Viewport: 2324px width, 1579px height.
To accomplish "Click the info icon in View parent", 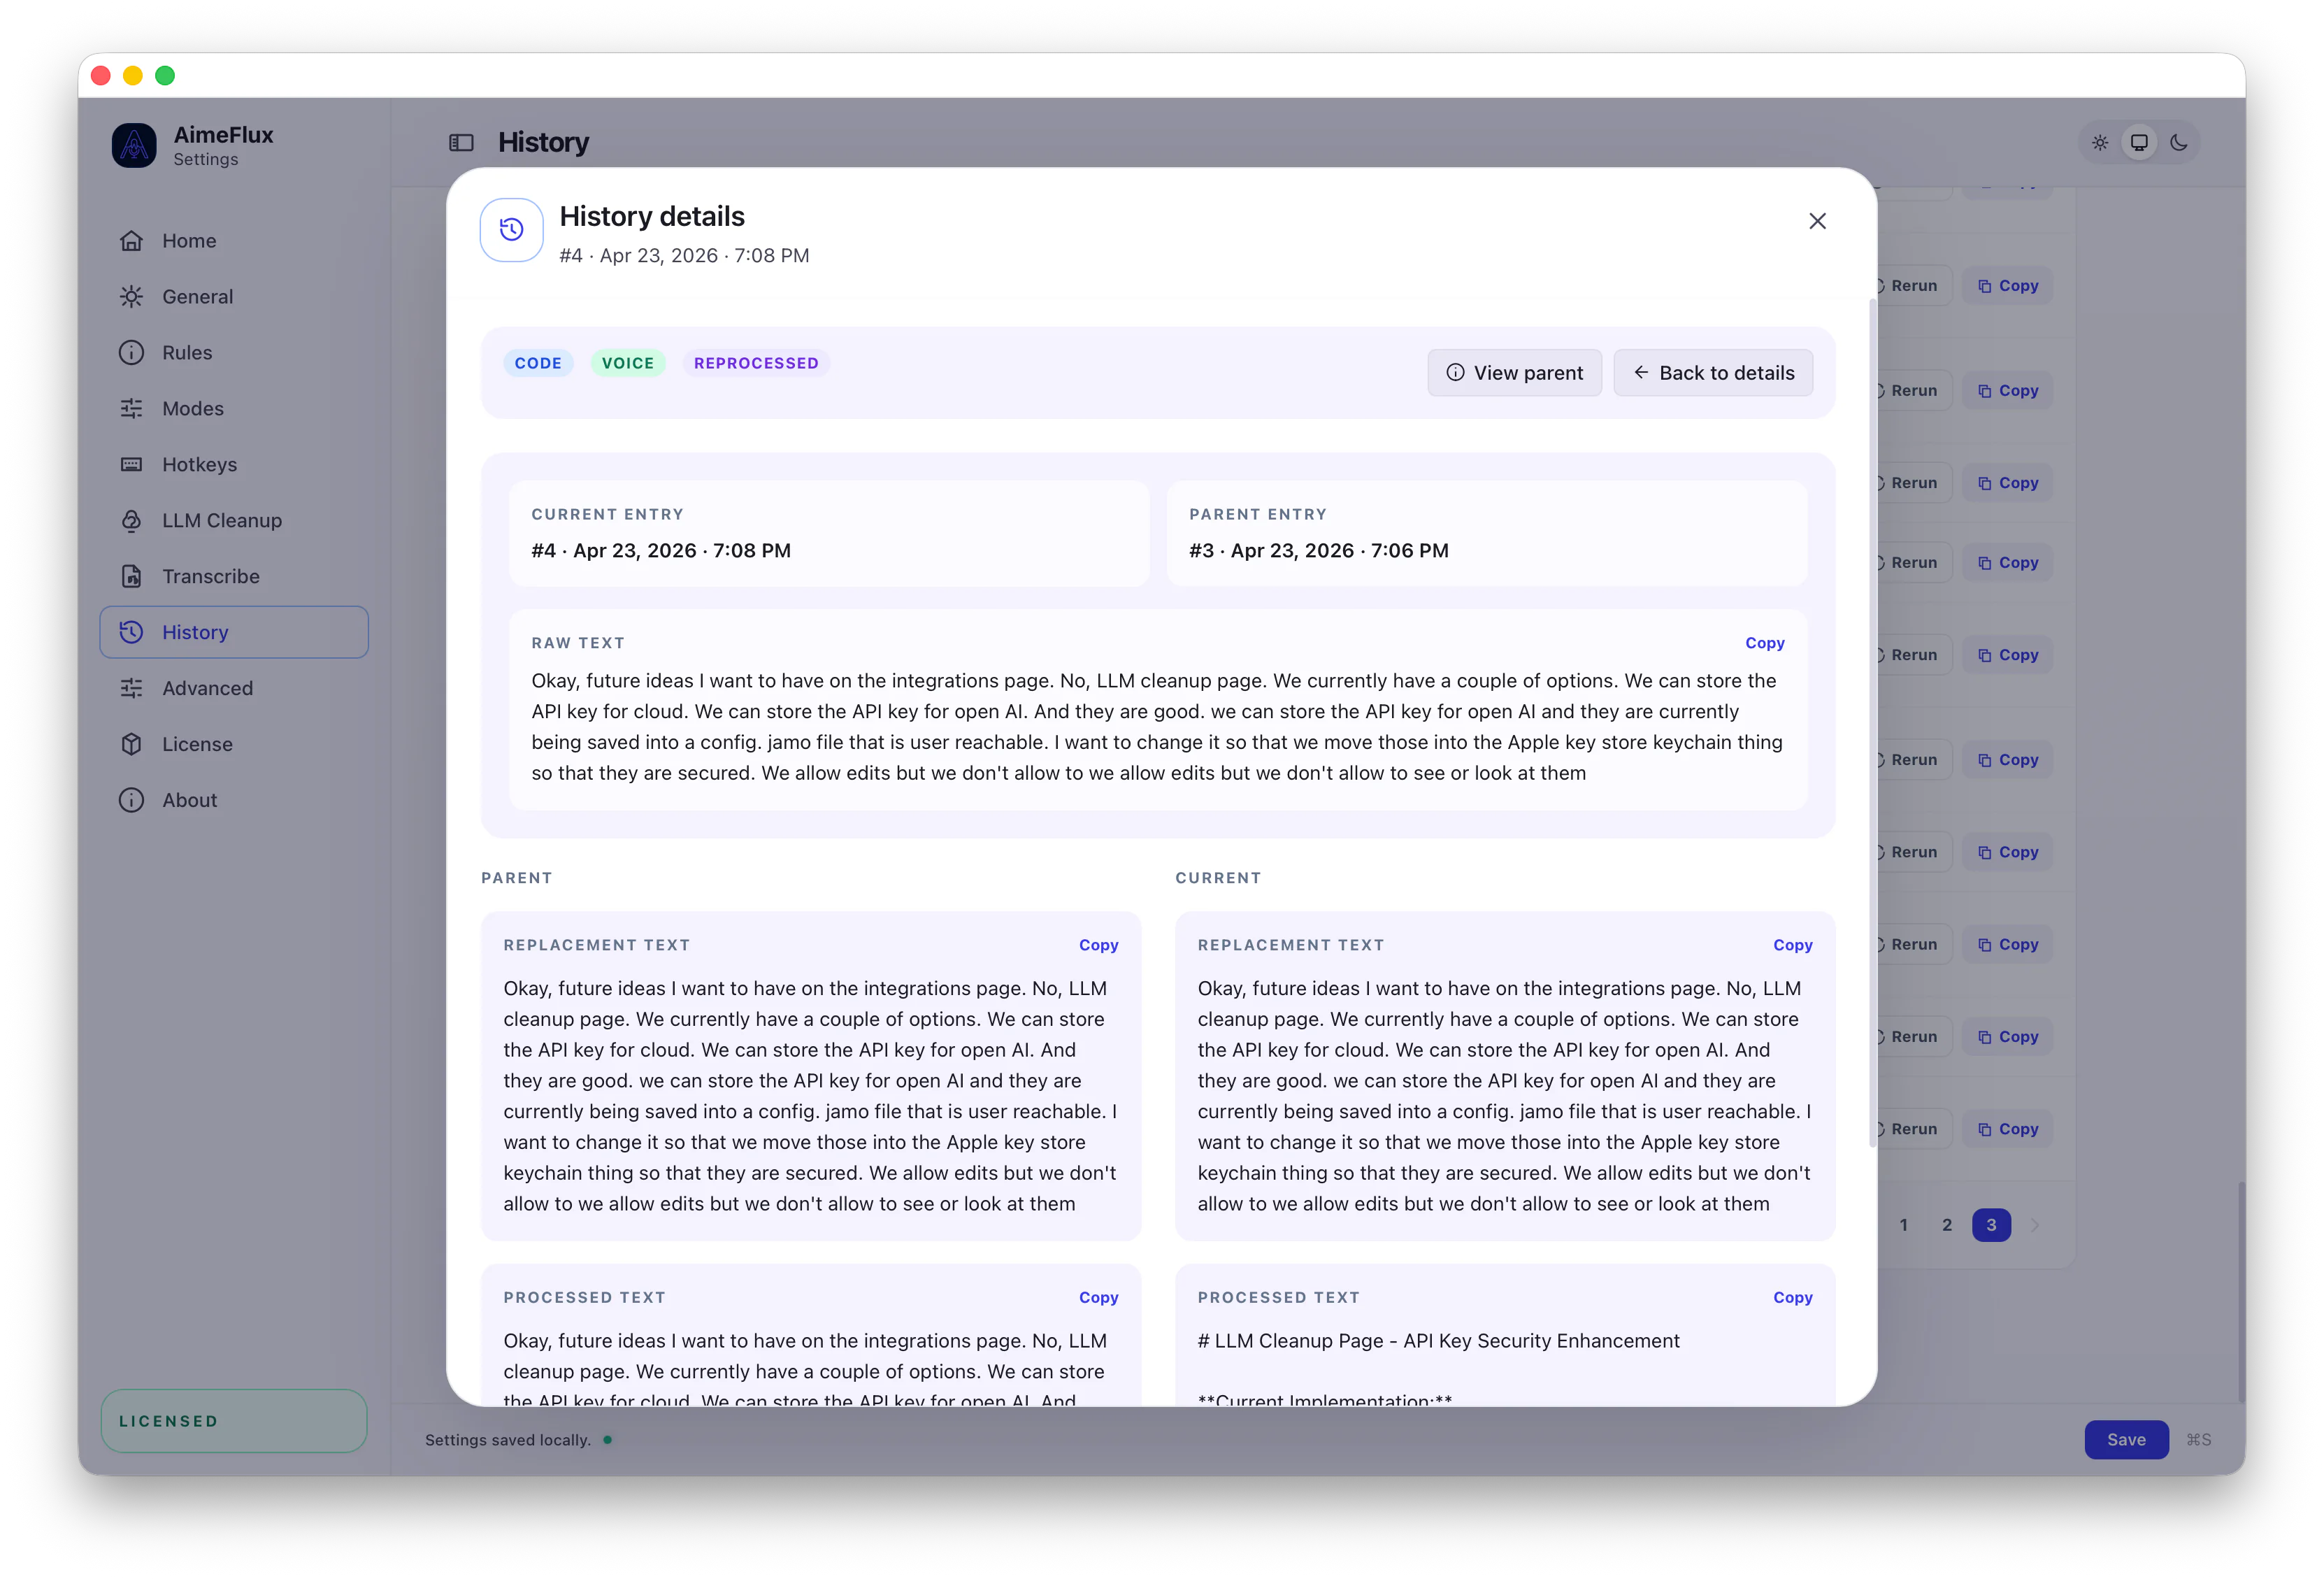I will pos(1455,373).
